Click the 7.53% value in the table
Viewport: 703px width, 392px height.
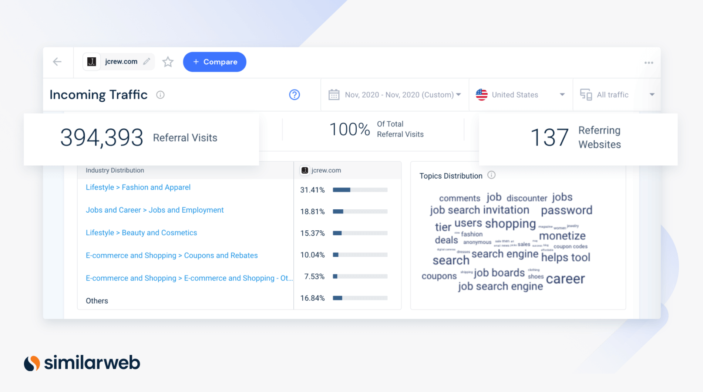[x=314, y=277]
